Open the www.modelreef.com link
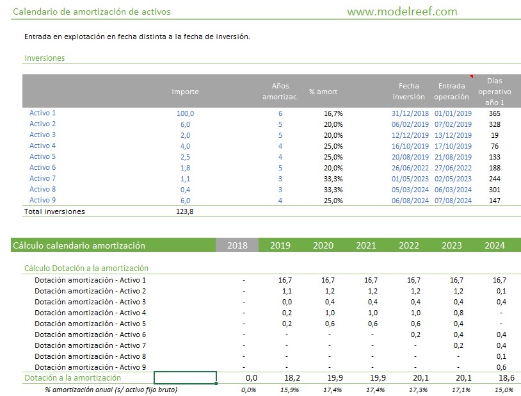The image size is (521, 396). [x=401, y=12]
